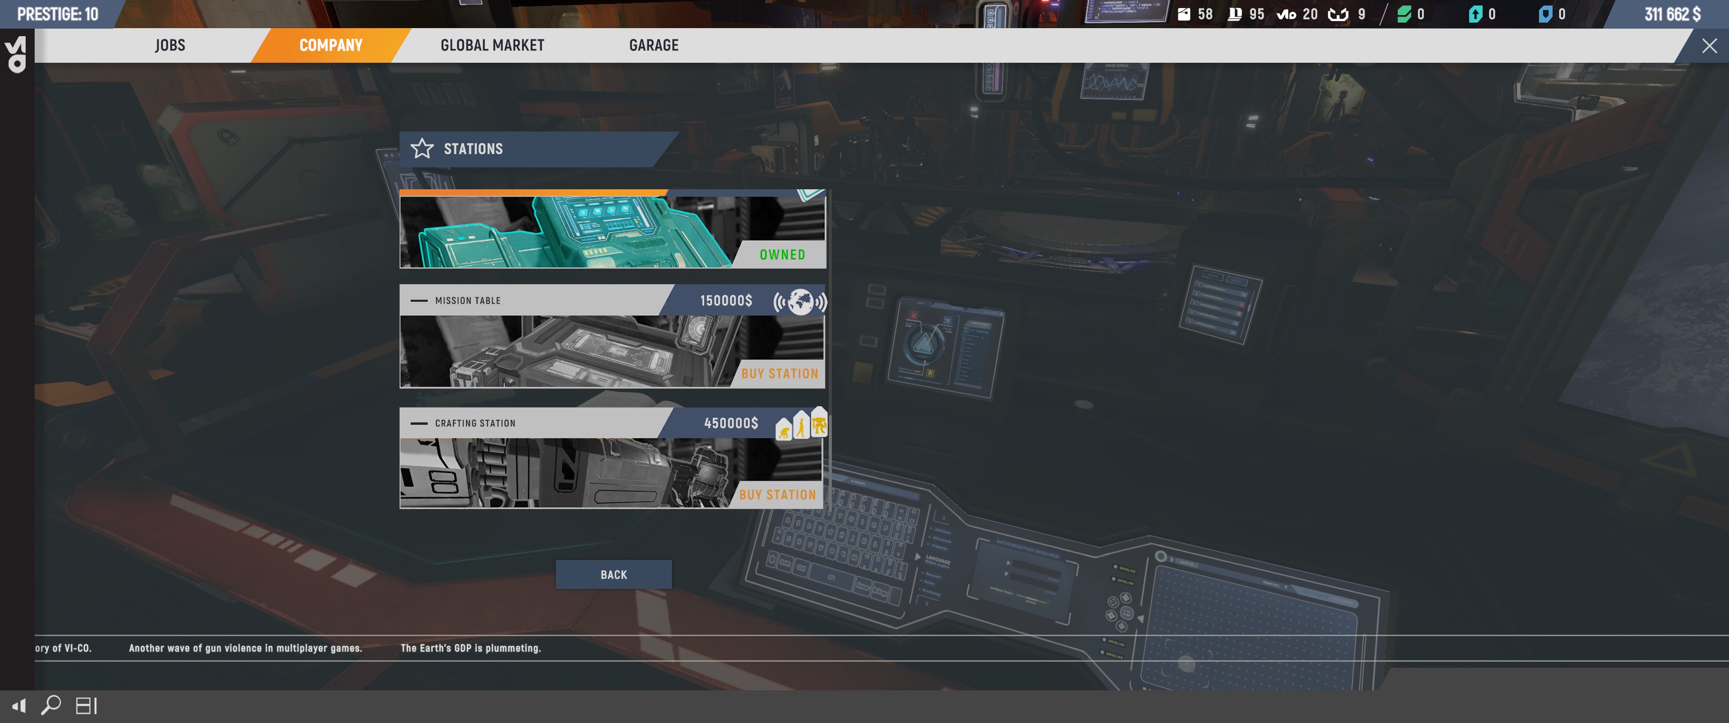Click the panel layout icon in bottom bar
Image resolution: width=1729 pixels, height=723 pixels.
point(86,705)
